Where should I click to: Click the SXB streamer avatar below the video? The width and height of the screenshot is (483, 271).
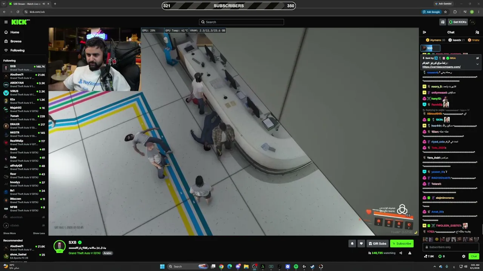pyautogui.click(x=59, y=246)
